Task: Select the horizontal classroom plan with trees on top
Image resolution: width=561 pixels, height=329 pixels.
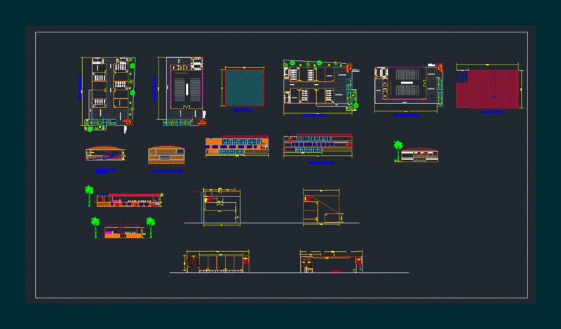Action: click(x=320, y=87)
